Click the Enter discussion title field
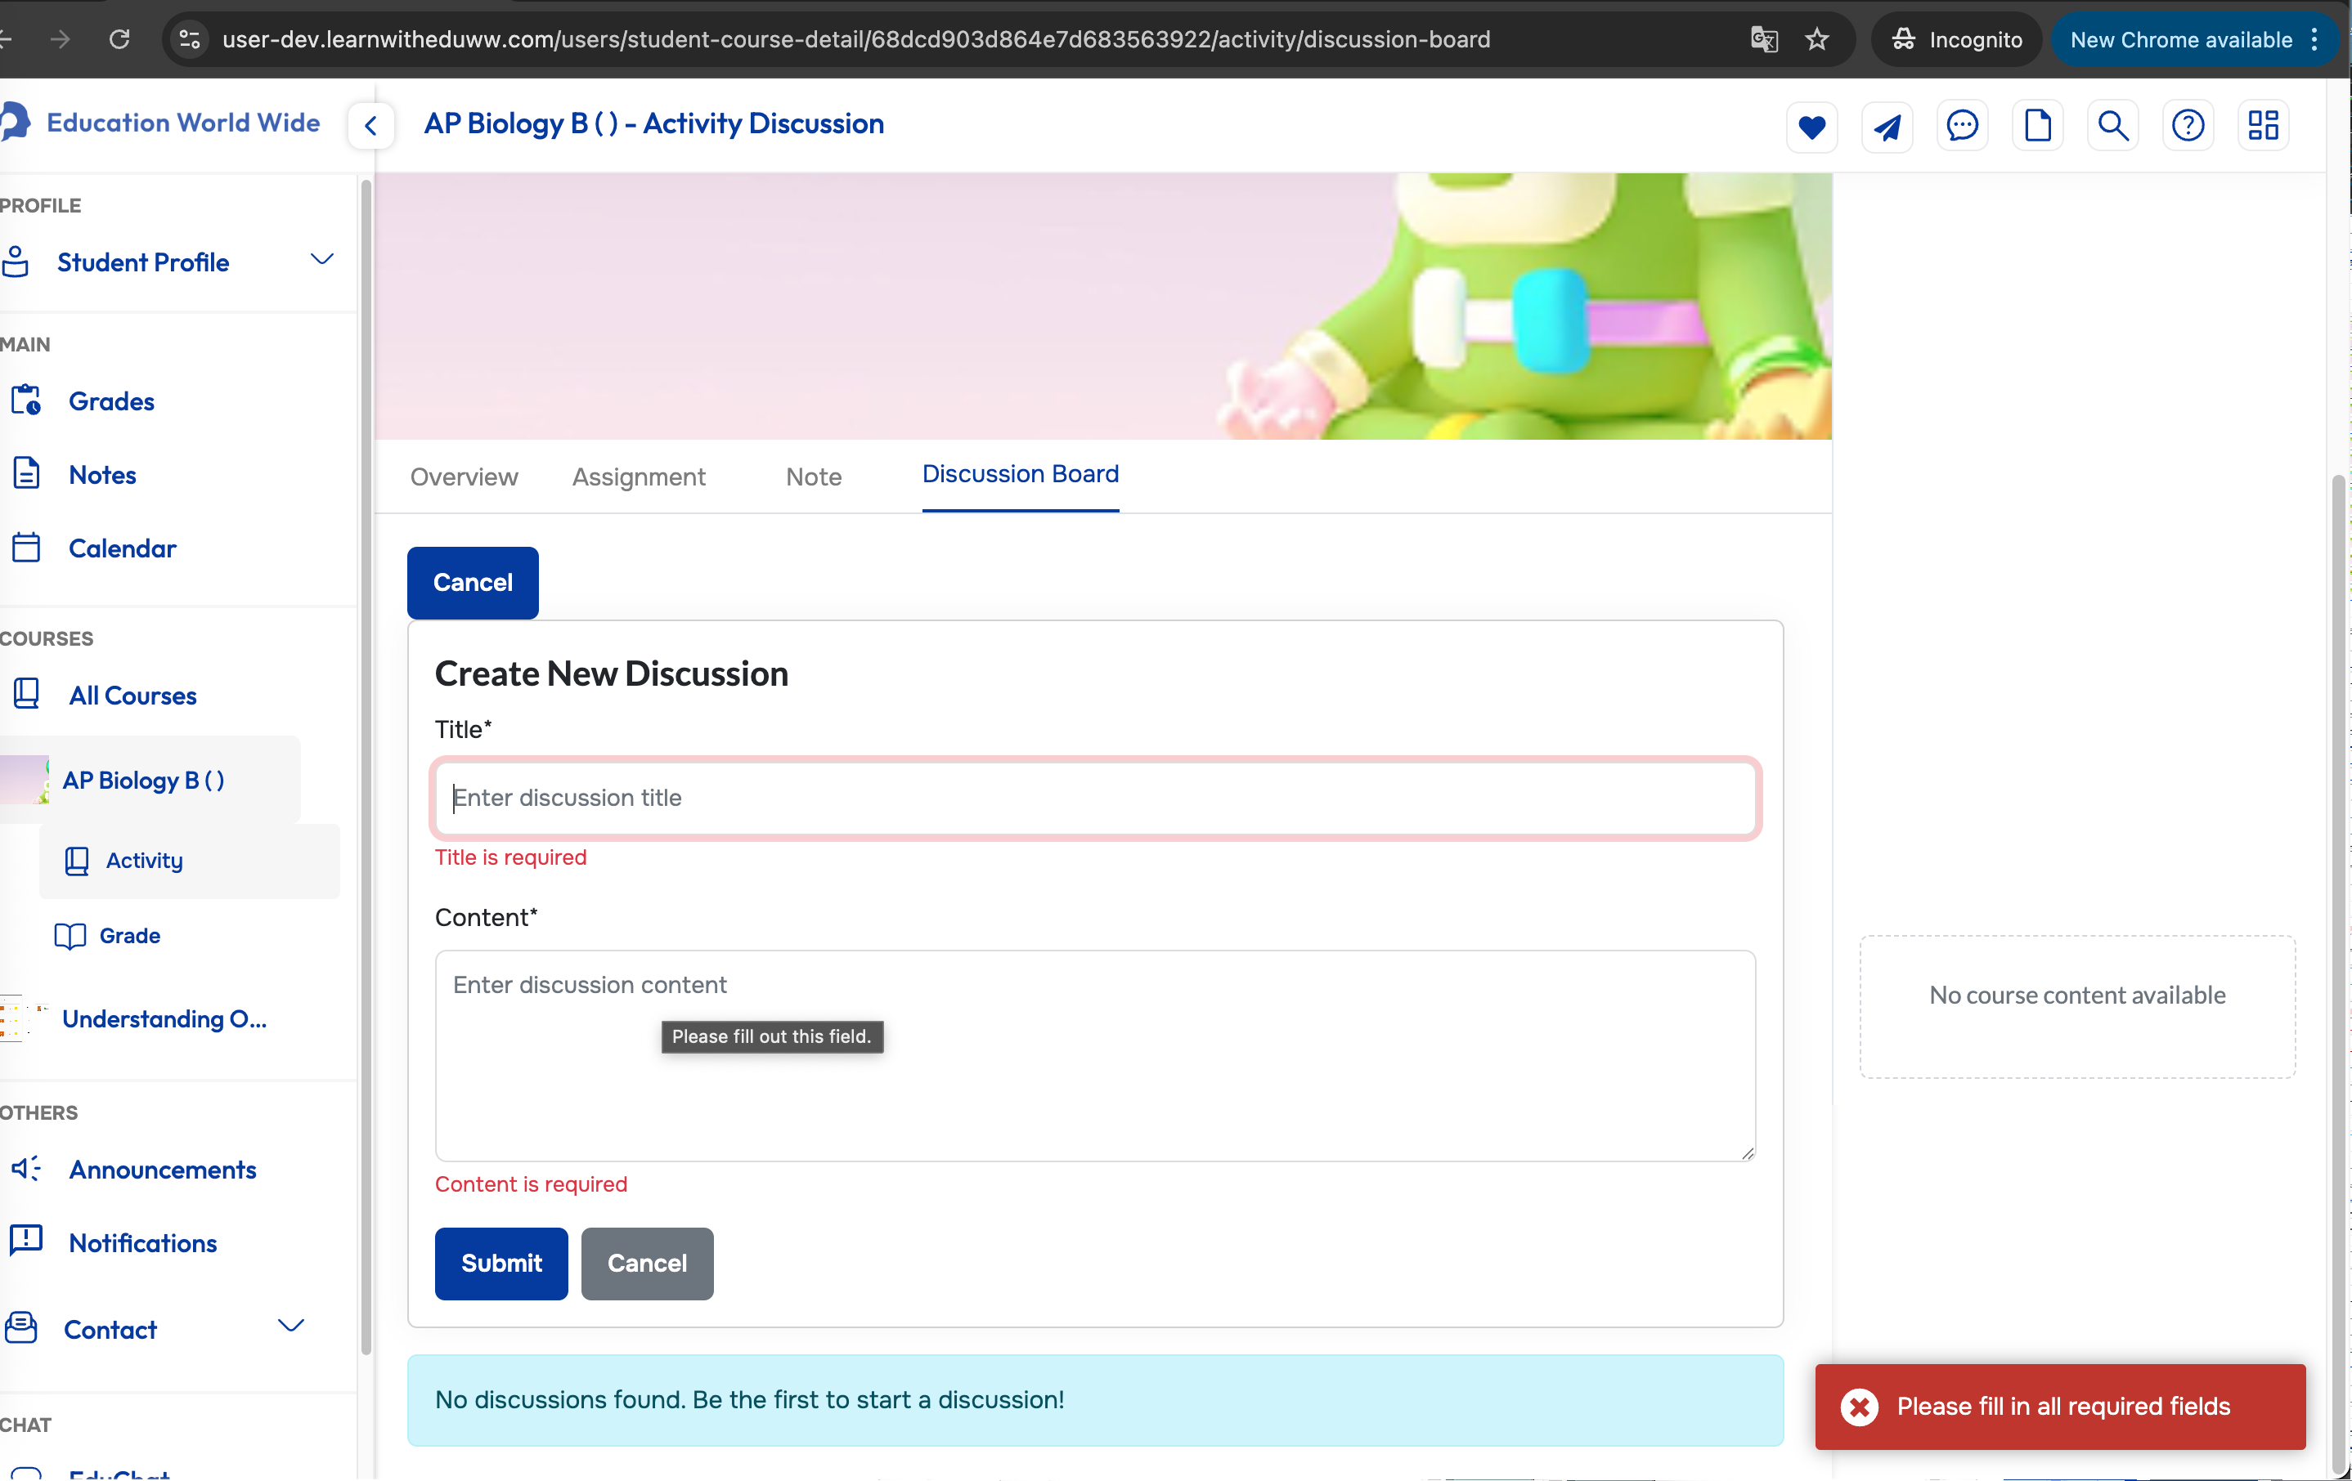Screen dimensions: 2352x1481 tap(1095, 798)
